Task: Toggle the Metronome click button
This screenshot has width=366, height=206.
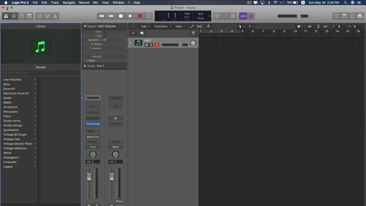Action: (x=251, y=16)
